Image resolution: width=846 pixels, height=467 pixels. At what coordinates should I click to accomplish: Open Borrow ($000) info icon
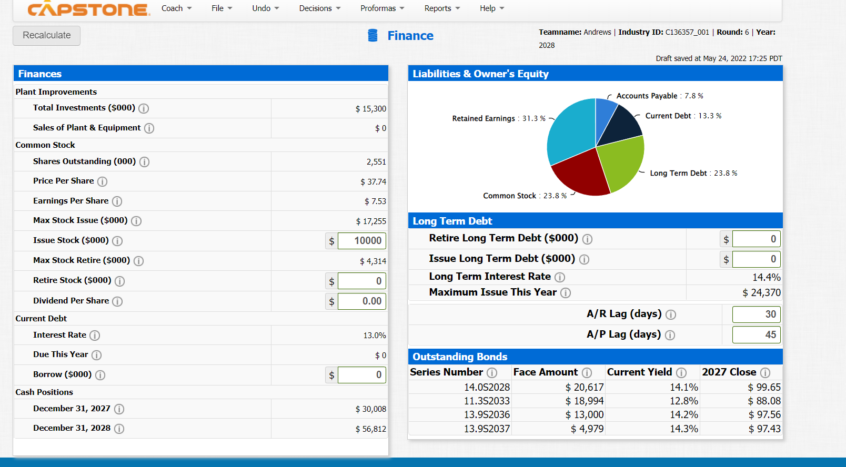point(100,375)
